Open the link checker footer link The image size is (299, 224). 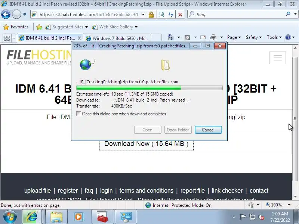tap(227, 190)
